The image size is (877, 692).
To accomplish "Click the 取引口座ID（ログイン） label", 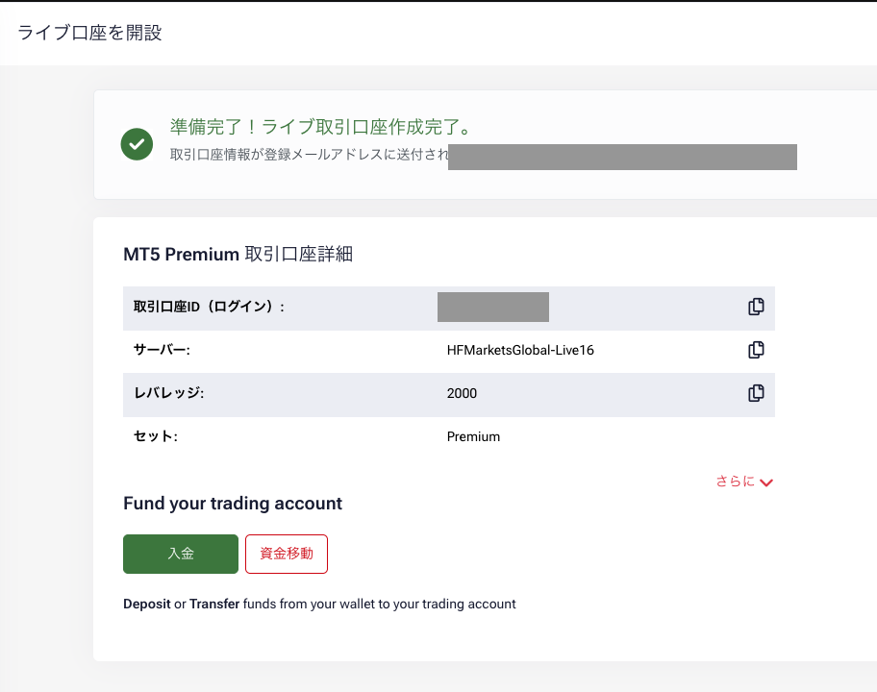I will [x=209, y=307].
